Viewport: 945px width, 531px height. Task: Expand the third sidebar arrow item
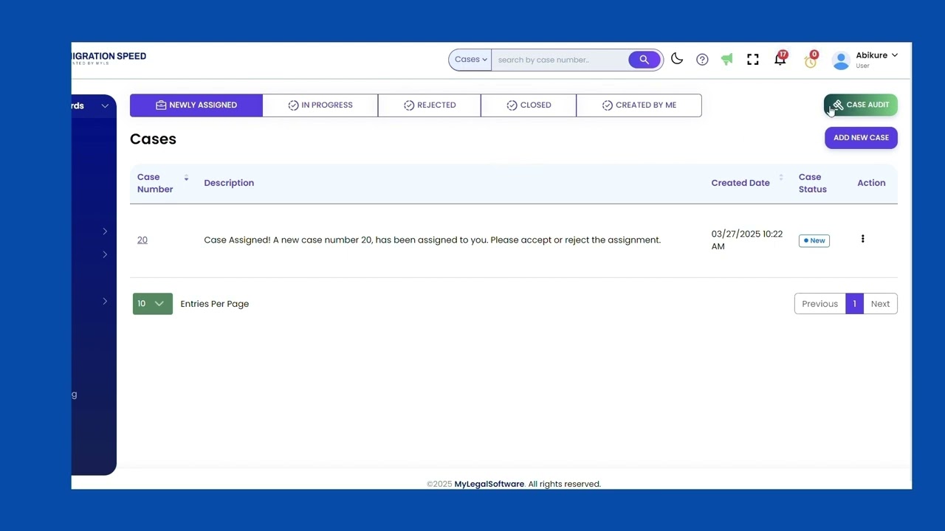(105, 301)
